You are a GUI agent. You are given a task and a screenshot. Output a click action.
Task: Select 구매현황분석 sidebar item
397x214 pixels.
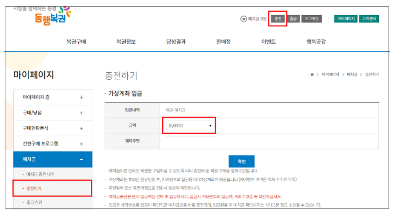pos(53,128)
